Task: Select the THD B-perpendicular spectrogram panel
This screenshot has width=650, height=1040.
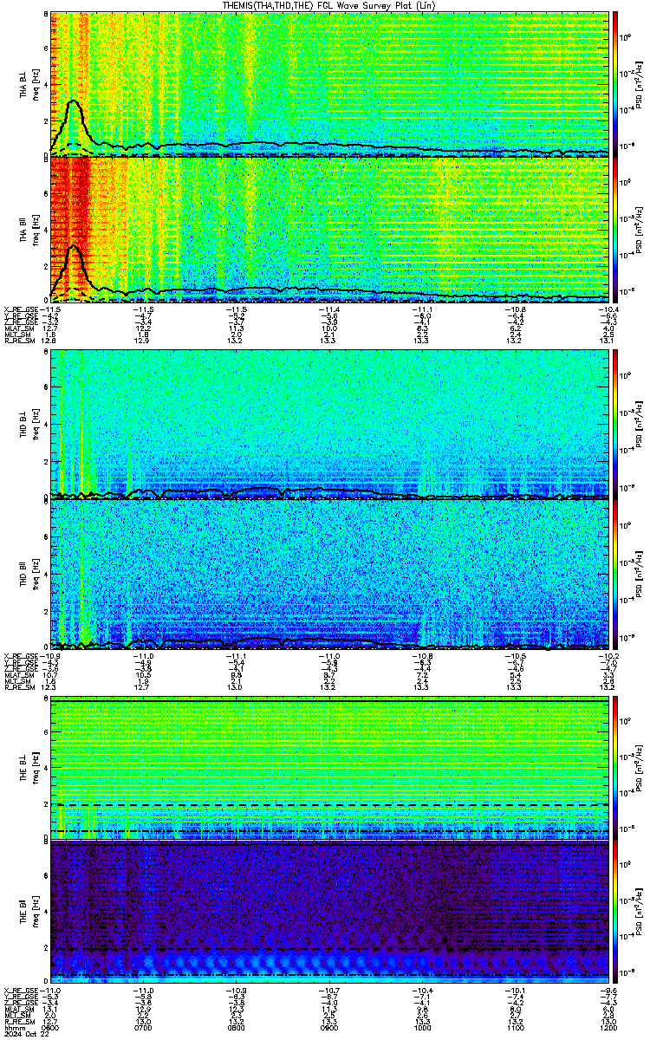Action: (x=328, y=425)
